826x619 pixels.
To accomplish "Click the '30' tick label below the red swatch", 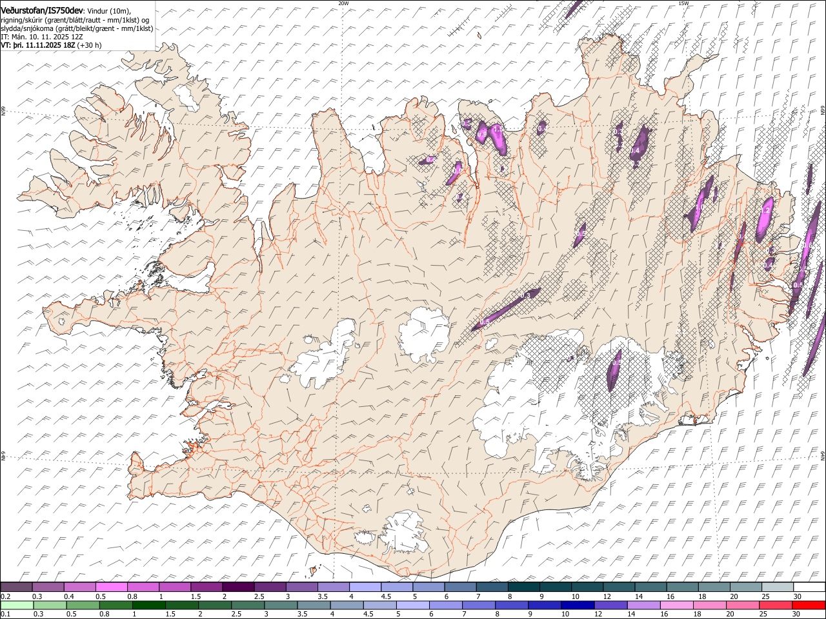I will click(797, 614).
